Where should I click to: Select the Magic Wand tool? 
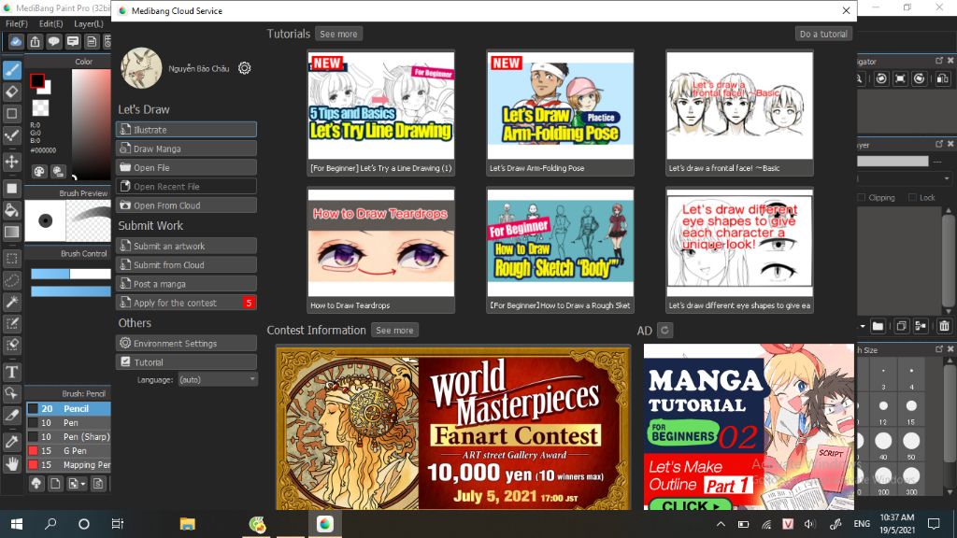[x=11, y=302]
